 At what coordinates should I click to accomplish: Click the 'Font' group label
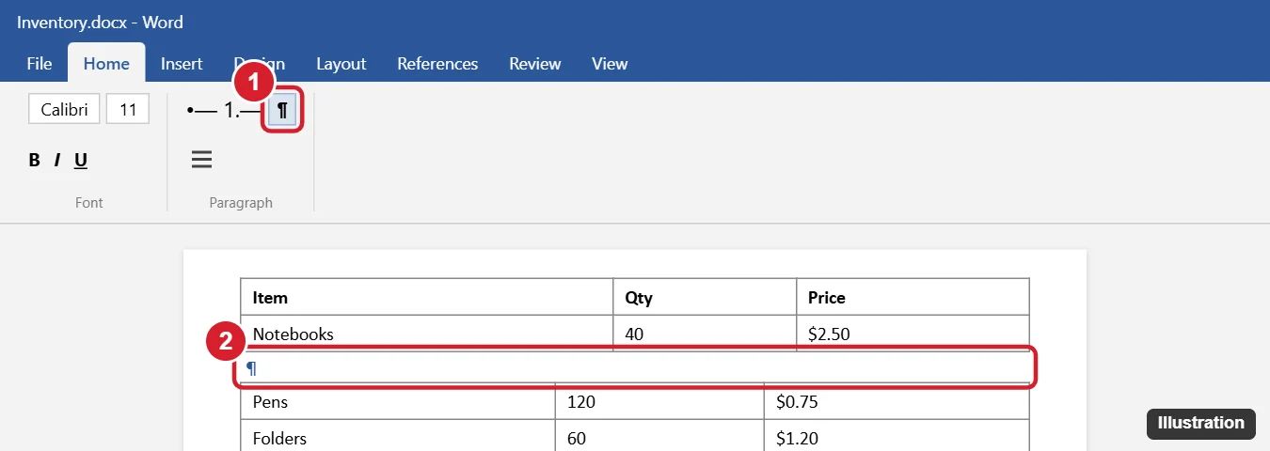click(88, 202)
